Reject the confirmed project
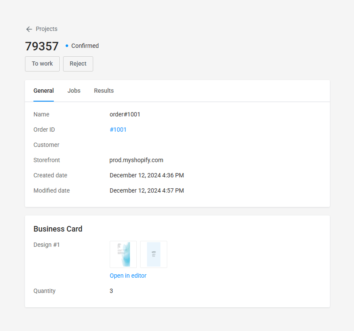Viewport: 354px width, 331px height. [78, 64]
